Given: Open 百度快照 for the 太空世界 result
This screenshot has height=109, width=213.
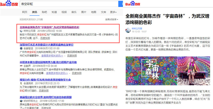Looking at the screenshot, I should pyautogui.click(x=46, y=108).
